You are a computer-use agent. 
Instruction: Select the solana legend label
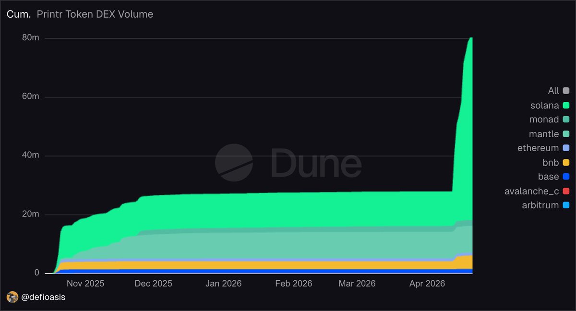coord(545,105)
